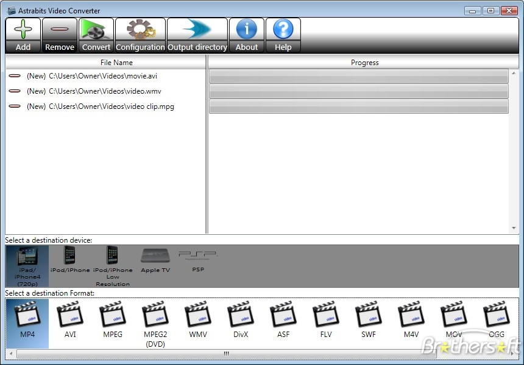Choose OGG destination format
The height and width of the screenshot is (365, 524).
tap(497, 319)
